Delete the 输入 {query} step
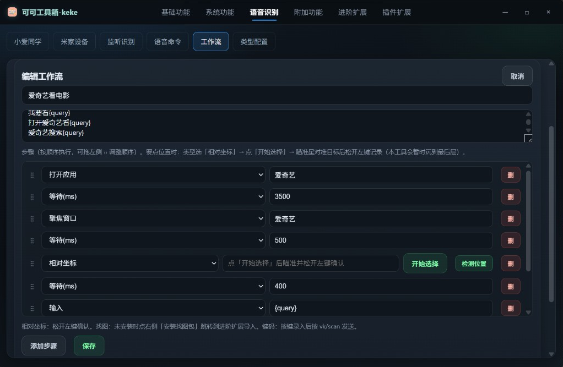The image size is (563, 367). click(511, 308)
